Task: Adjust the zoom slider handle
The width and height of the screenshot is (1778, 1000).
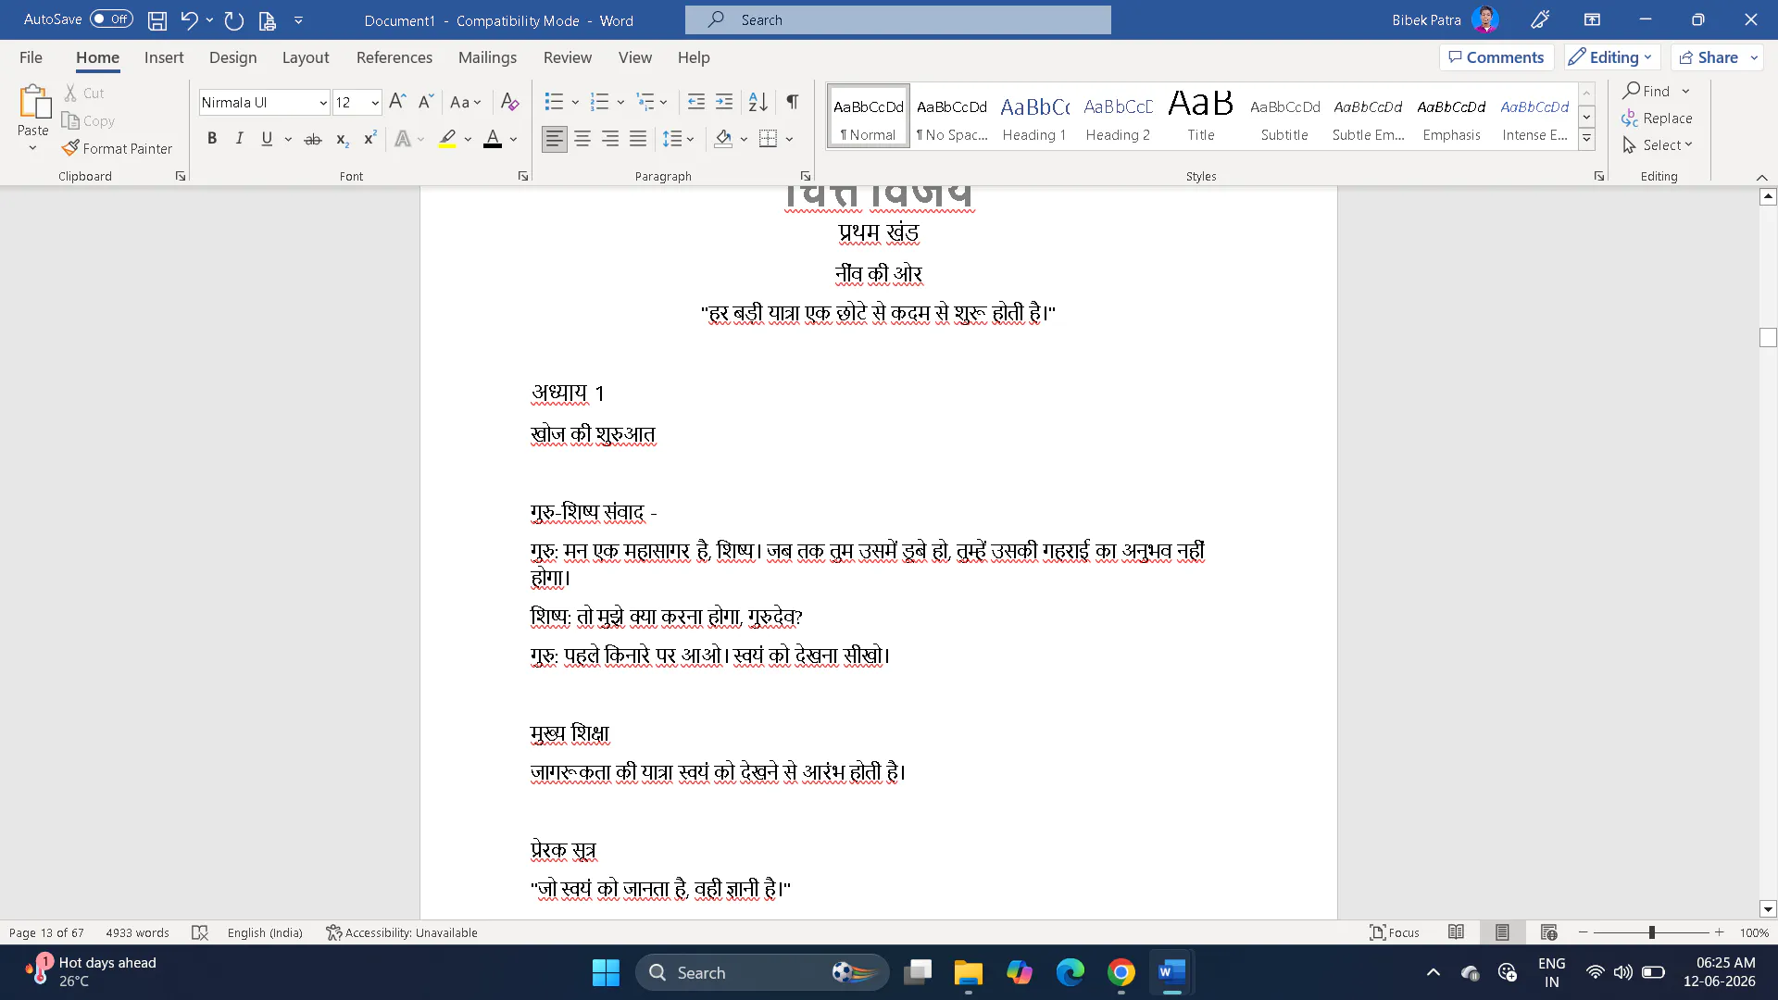Action: pyautogui.click(x=1651, y=932)
